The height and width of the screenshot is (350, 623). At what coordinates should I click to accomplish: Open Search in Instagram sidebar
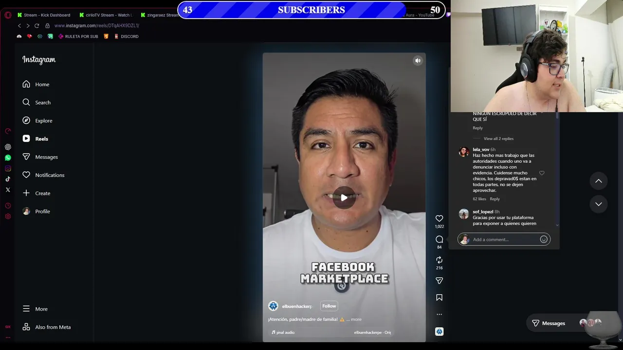tap(36, 103)
